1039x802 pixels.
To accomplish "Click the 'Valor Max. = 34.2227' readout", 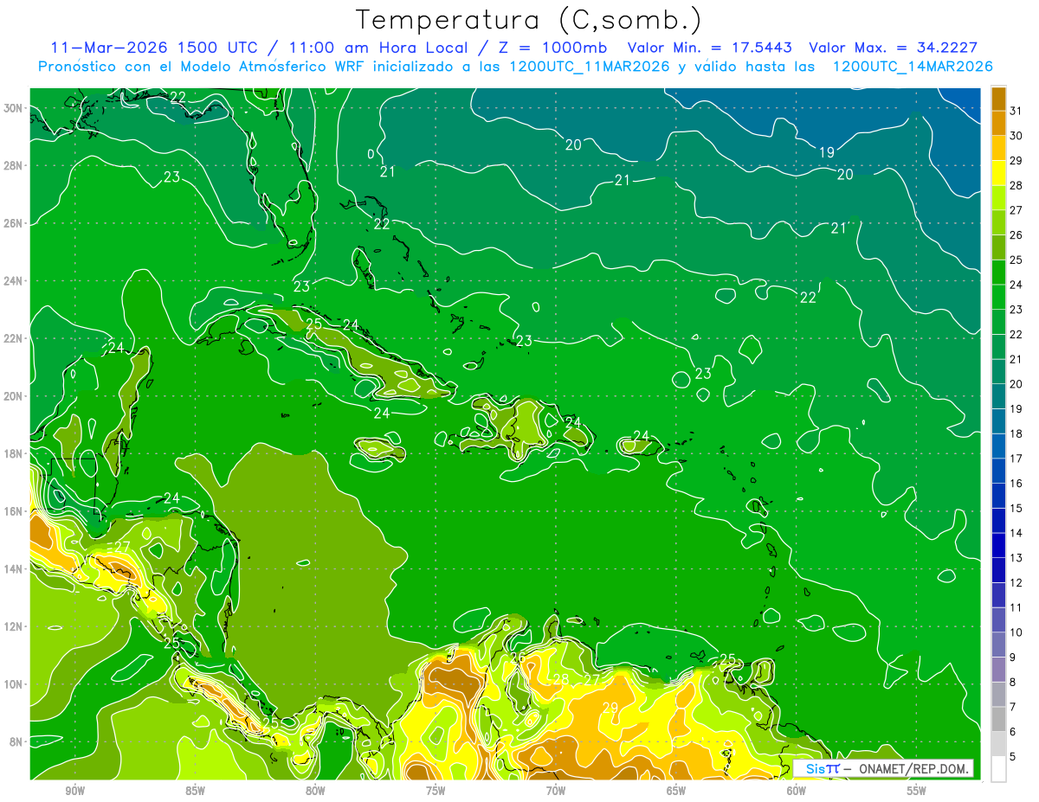I will pos(894,48).
